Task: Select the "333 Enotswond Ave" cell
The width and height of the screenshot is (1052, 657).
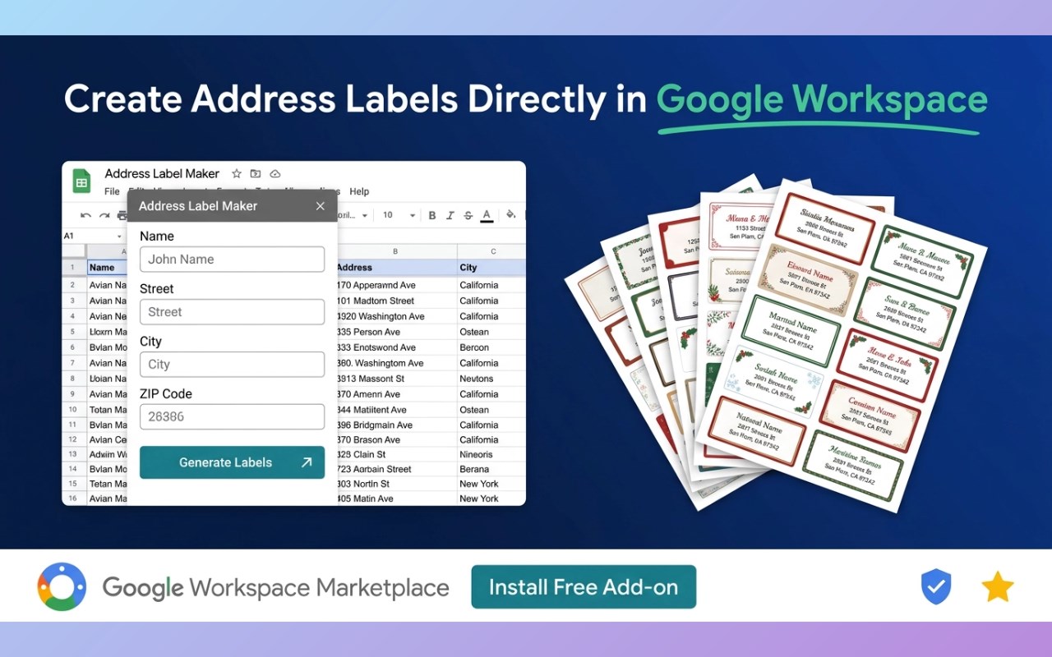Action: pos(396,347)
